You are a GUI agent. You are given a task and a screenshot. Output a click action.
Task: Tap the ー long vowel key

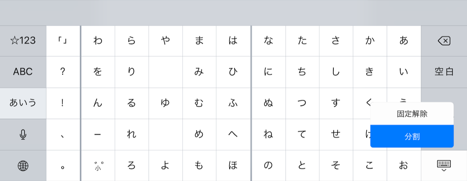pyautogui.click(x=98, y=135)
